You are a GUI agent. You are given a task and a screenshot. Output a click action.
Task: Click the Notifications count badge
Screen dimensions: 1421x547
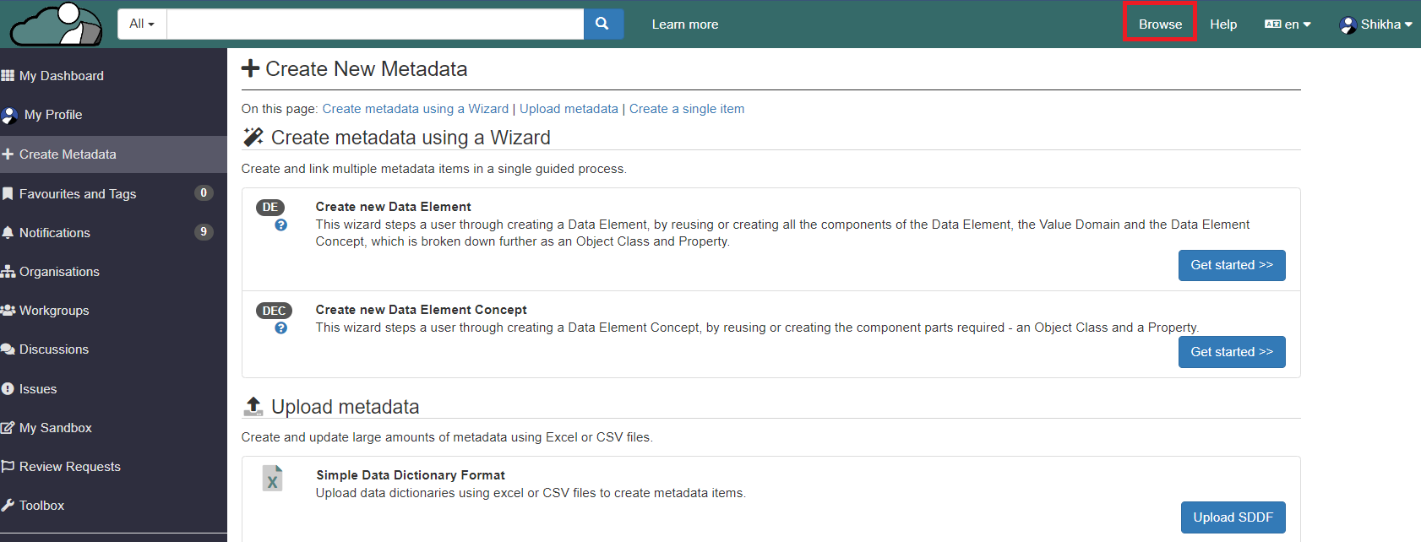pyautogui.click(x=204, y=232)
